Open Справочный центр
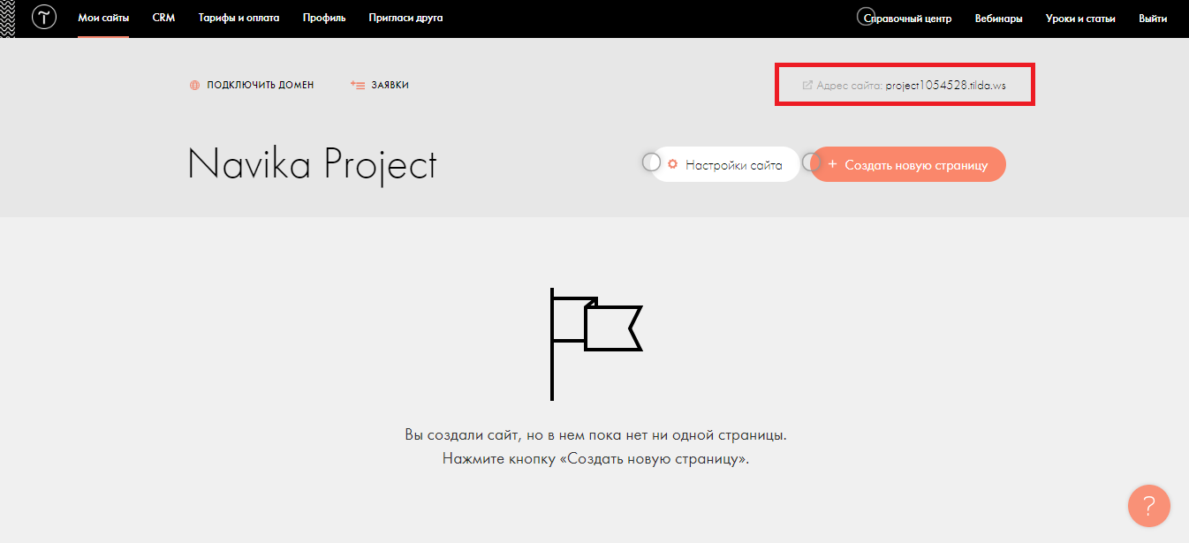1189x543 pixels. pos(907,19)
